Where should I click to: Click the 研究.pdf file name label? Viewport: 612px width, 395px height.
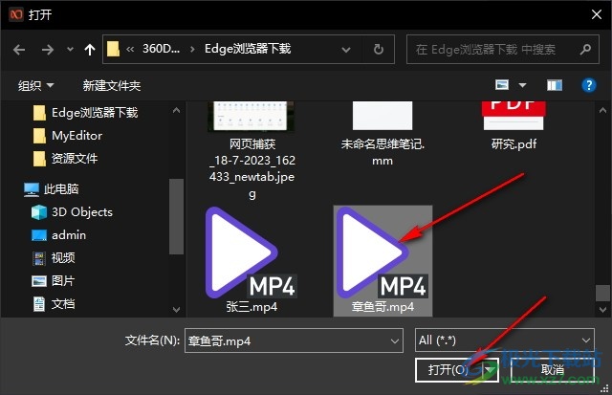click(514, 144)
